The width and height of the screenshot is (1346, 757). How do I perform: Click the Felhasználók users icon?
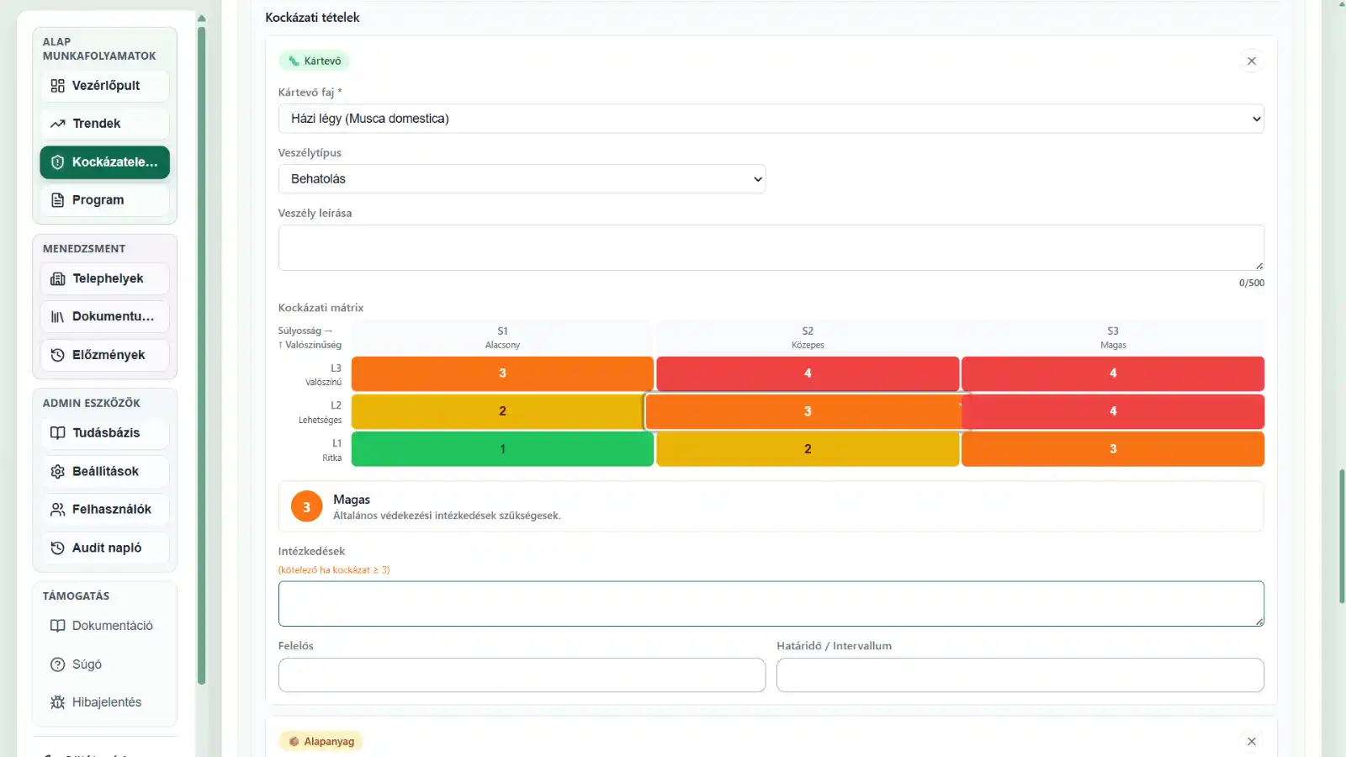coord(57,510)
